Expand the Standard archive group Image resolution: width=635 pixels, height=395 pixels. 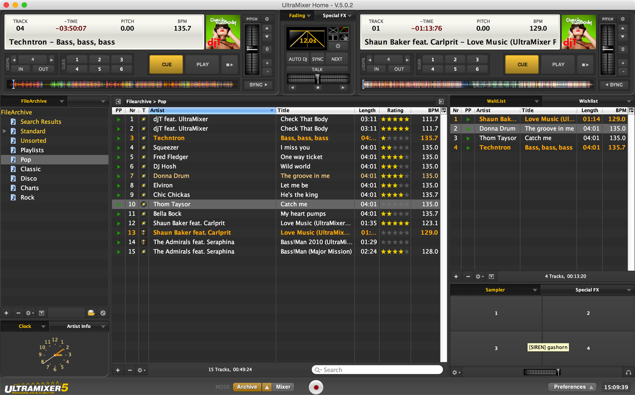click(5, 131)
